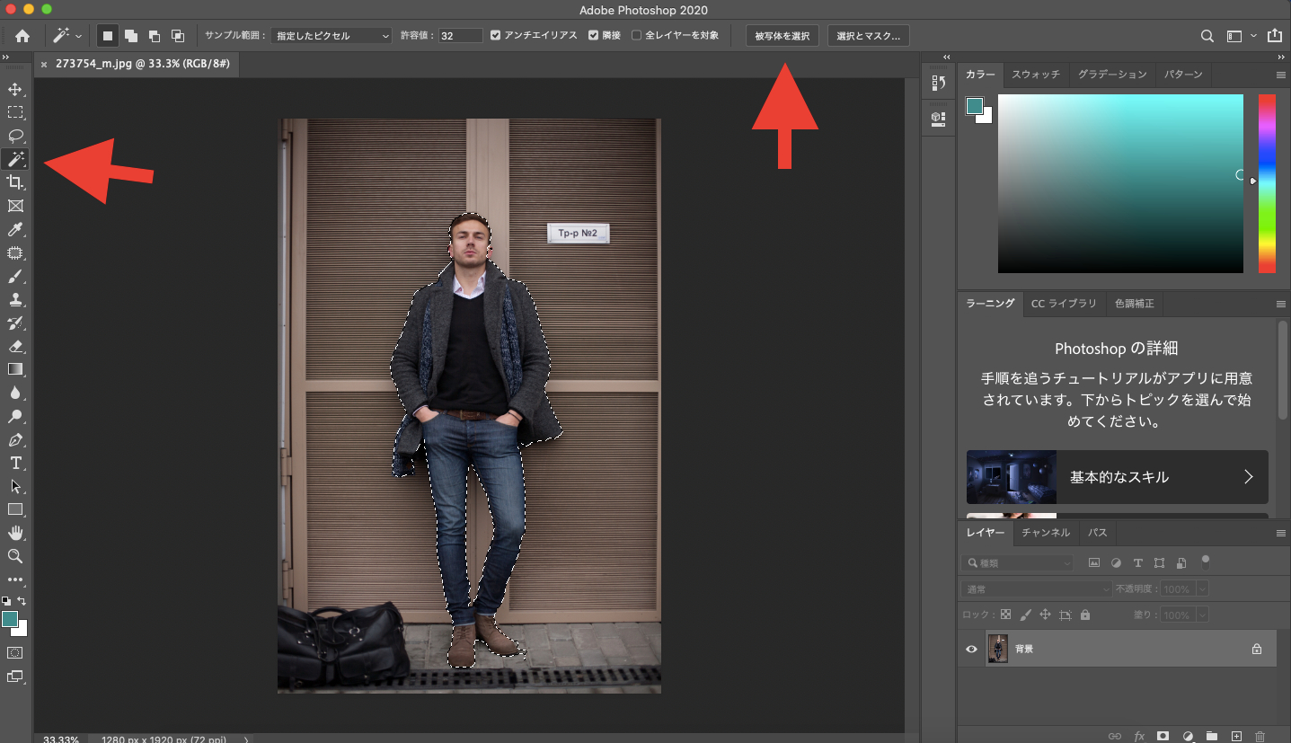Select the Eyedropper tool
1291x743 pixels.
coord(15,230)
